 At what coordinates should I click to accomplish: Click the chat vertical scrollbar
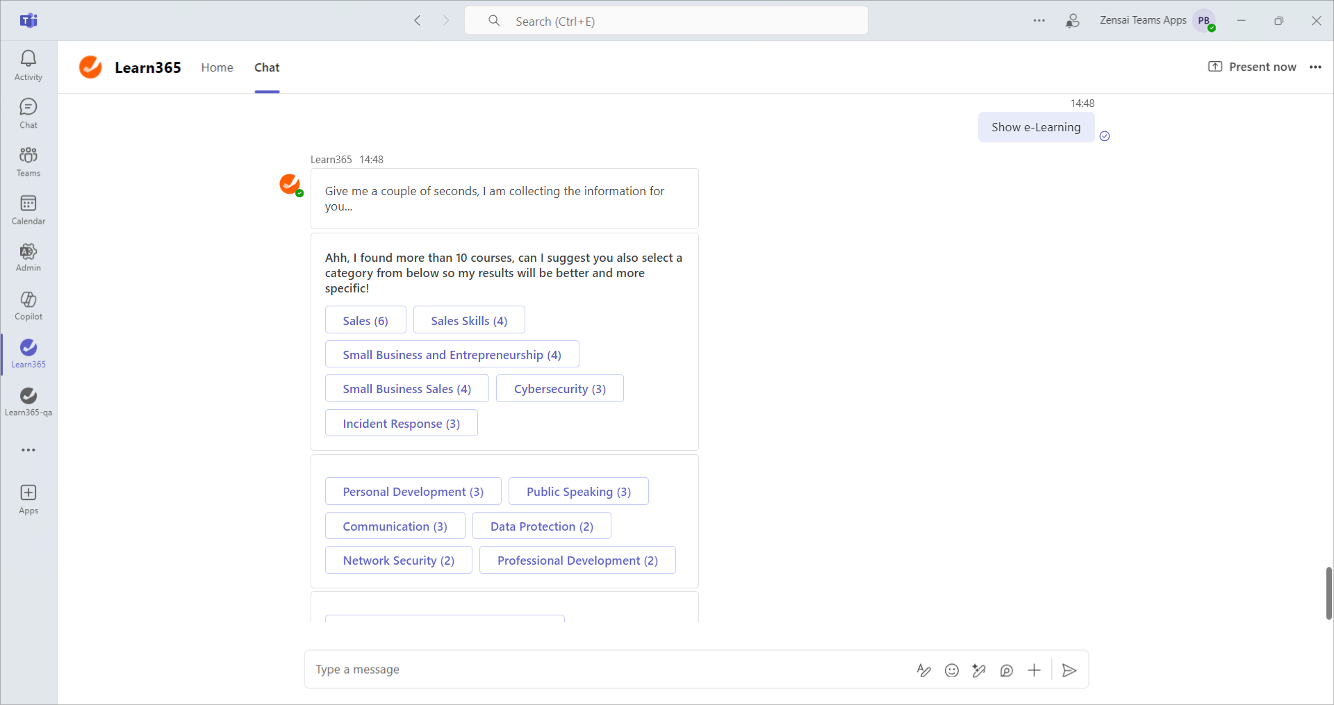click(1328, 592)
